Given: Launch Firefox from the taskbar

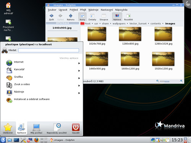Looking at the screenshot, I should [37, 140].
